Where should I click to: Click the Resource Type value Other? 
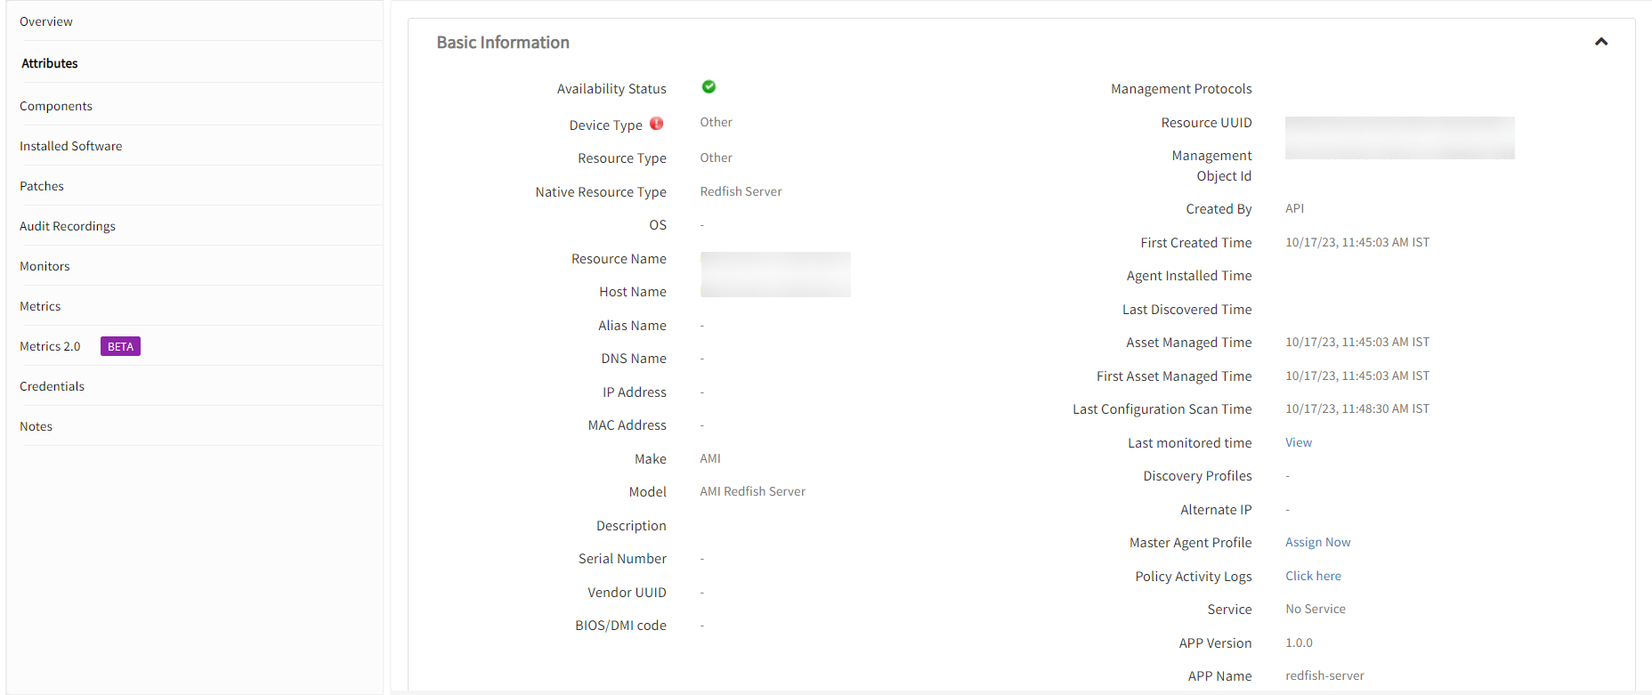[716, 158]
